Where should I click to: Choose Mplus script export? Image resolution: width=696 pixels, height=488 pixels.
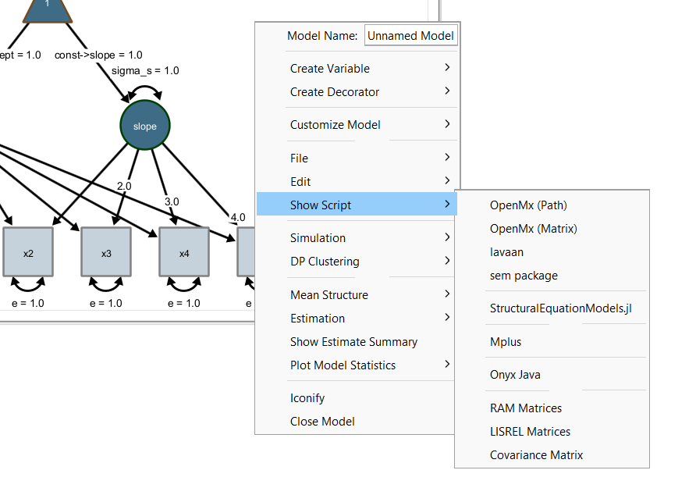pos(506,342)
